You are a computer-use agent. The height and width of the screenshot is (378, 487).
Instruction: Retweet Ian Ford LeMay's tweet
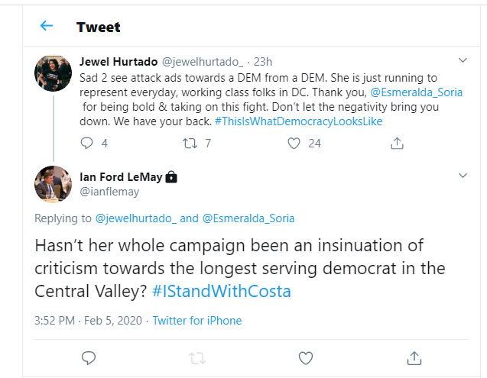coord(196,357)
